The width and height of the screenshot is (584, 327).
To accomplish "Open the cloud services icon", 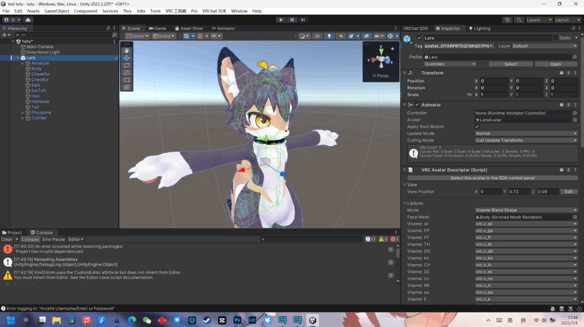I will click(28, 20).
